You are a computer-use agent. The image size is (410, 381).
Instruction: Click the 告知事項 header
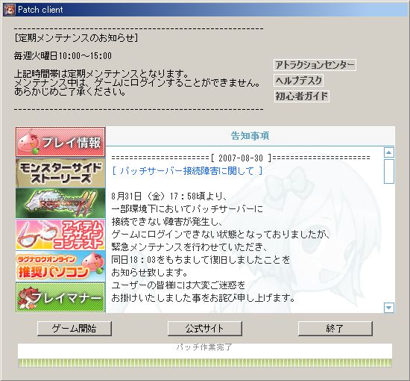pyautogui.click(x=250, y=136)
